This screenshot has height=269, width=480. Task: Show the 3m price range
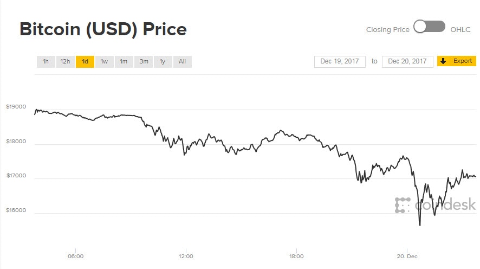[144, 61]
